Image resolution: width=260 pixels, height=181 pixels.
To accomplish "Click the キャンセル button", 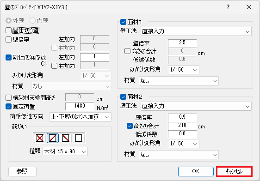I will [234, 171].
